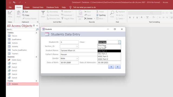Click Tell me what you want to do
Screen dimensions: 173x97
coord(84,7)
